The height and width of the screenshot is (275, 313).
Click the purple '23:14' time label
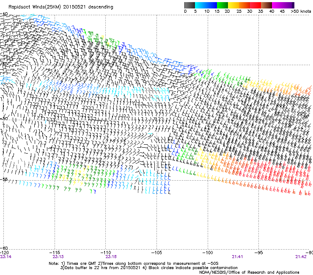click(6, 257)
